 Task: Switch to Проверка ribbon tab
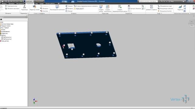(11, 3)
